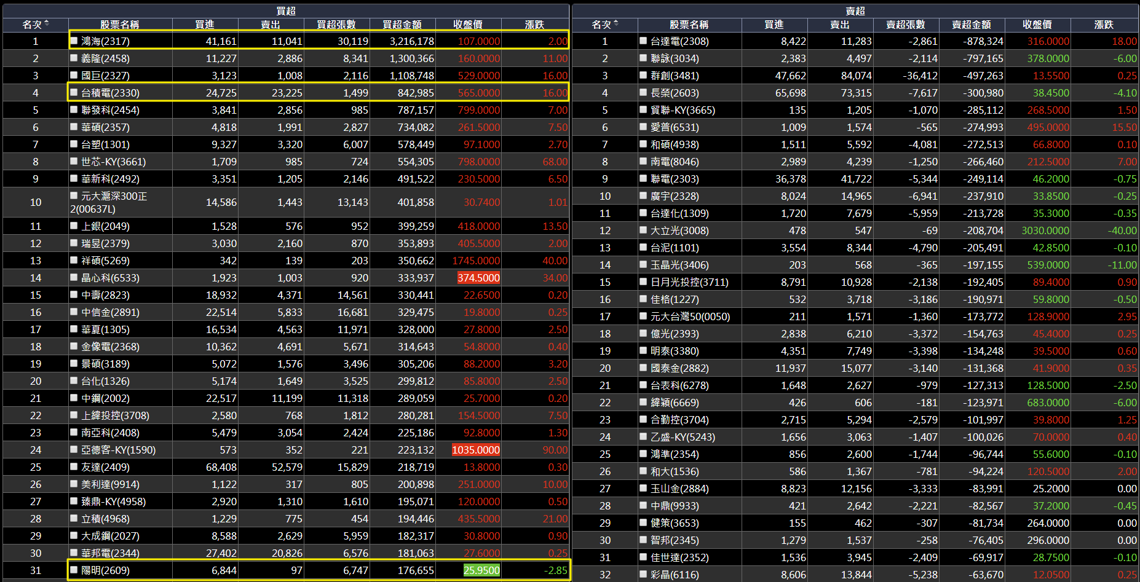Tick the checkbox beside 國巨(2327)
The image size is (1140, 582).
click(74, 75)
